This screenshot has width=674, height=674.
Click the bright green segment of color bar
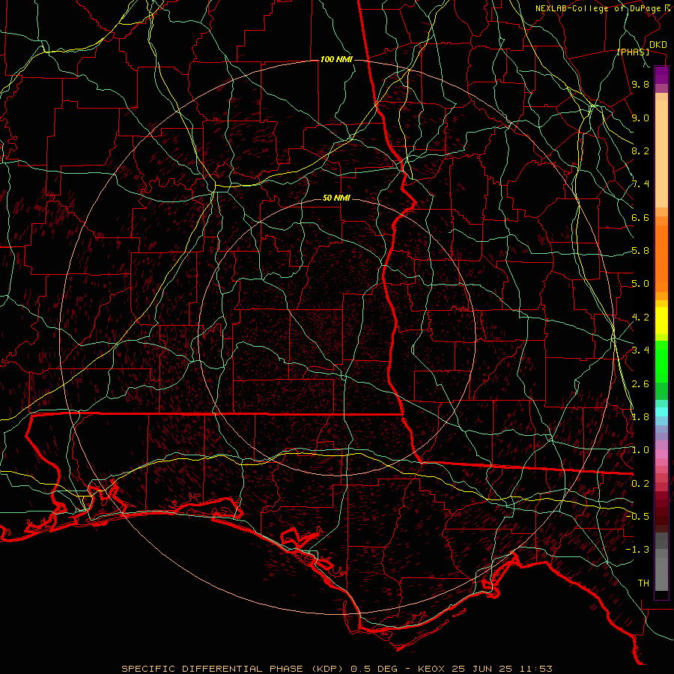(661, 361)
